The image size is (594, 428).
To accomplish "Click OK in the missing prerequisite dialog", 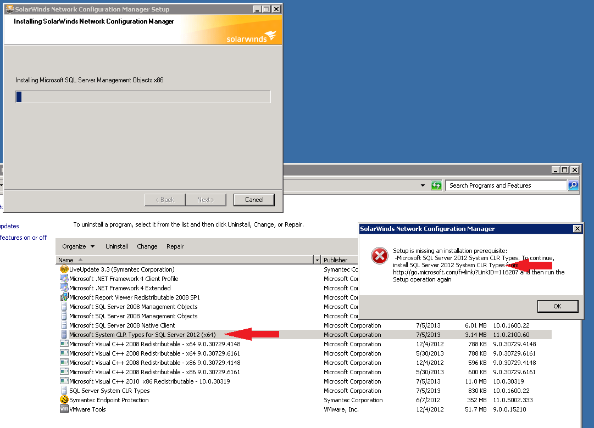I will (558, 306).
